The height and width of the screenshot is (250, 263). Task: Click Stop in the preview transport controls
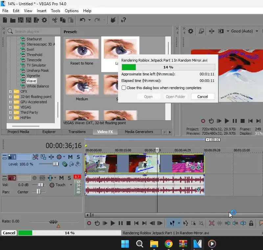(x=243, y=121)
